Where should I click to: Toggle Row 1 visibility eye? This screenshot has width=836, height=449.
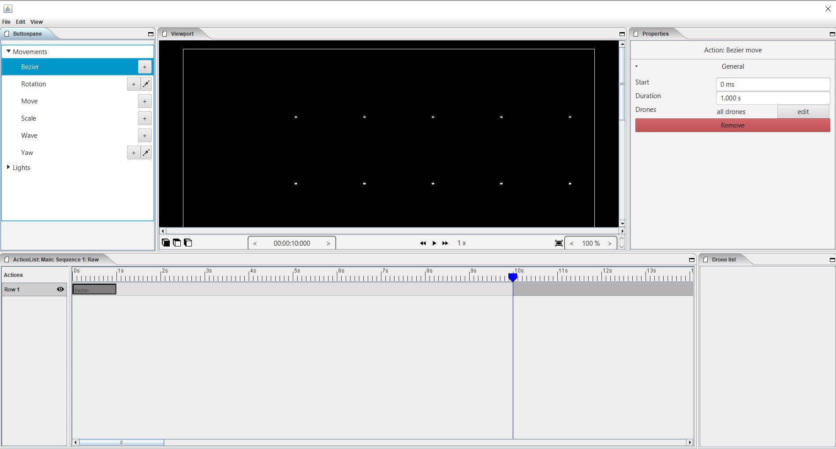tap(60, 289)
